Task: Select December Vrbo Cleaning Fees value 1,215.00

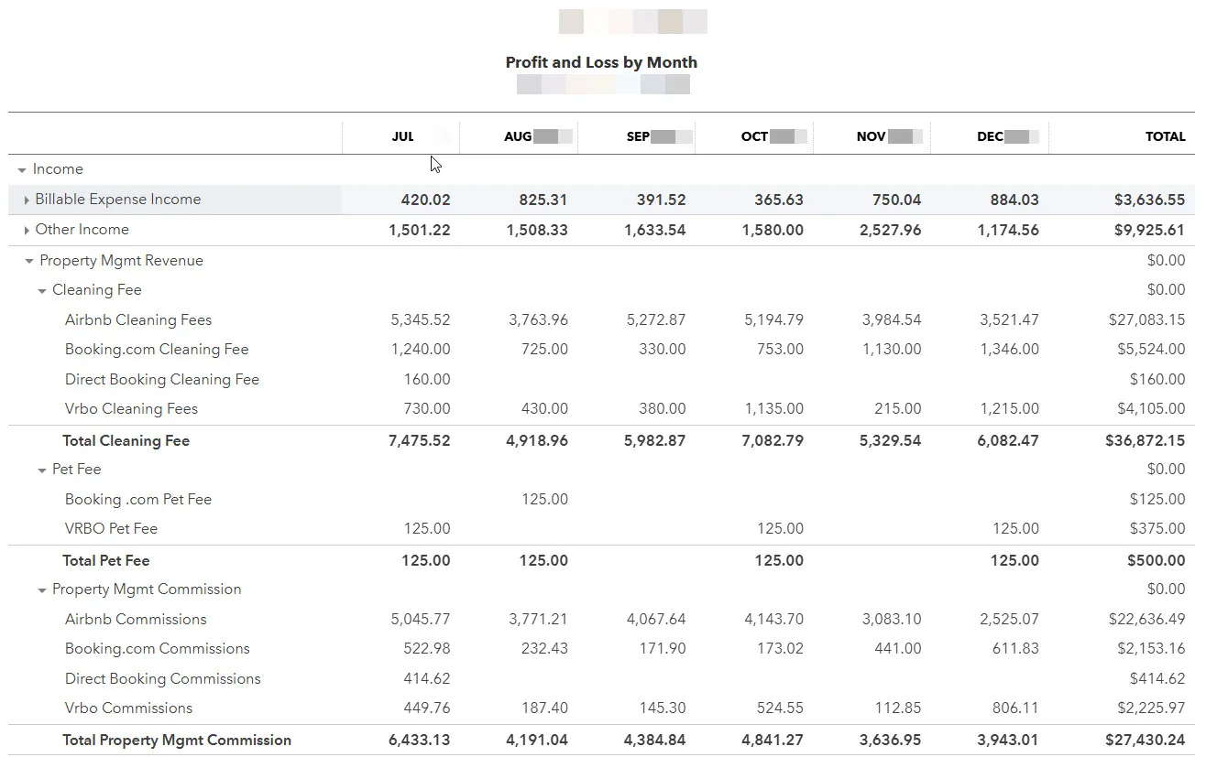Action: pos(1009,409)
